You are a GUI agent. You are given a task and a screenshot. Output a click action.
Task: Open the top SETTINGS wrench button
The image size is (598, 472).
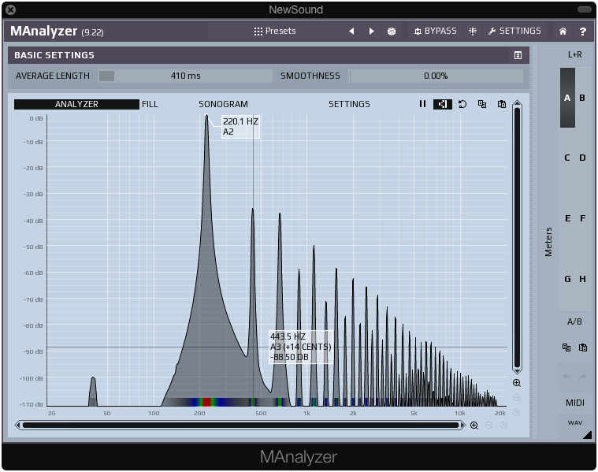(x=514, y=31)
